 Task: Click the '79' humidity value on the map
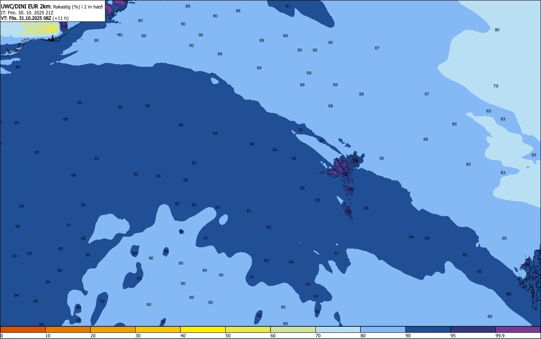point(496,86)
